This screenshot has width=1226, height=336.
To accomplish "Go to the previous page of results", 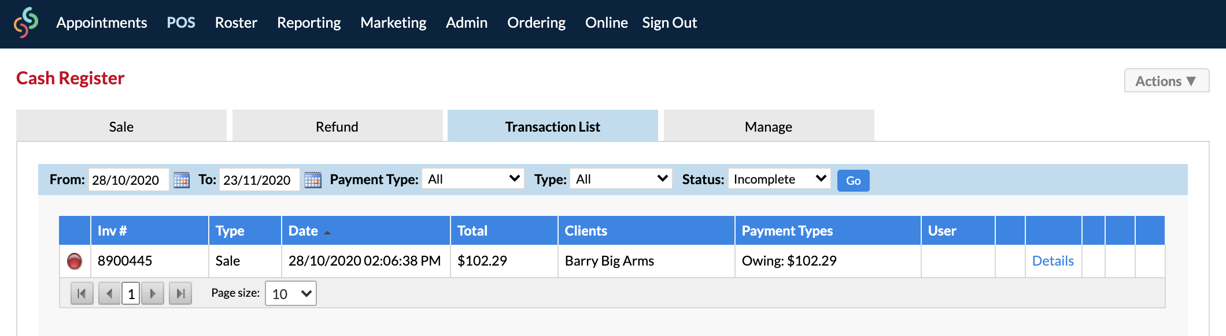I will point(109,293).
